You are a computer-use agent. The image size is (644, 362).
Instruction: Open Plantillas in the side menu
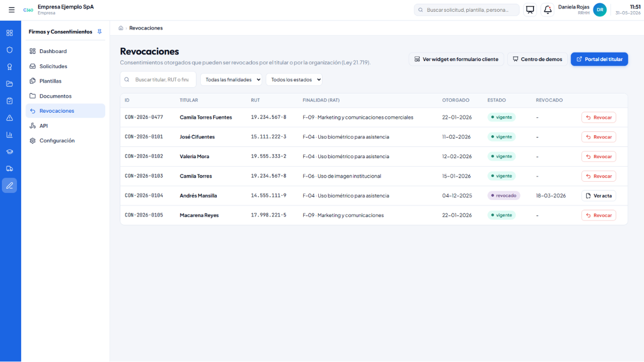pyautogui.click(x=65, y=81)
